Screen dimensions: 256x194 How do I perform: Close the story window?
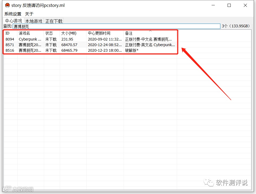pos(245,5)
